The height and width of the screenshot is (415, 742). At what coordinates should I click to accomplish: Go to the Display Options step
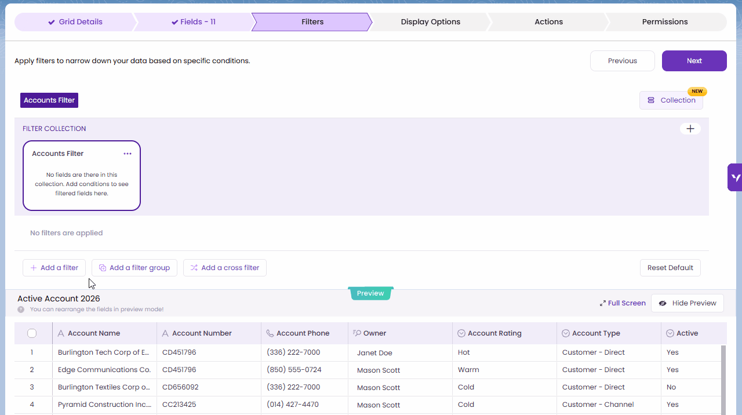430,22
